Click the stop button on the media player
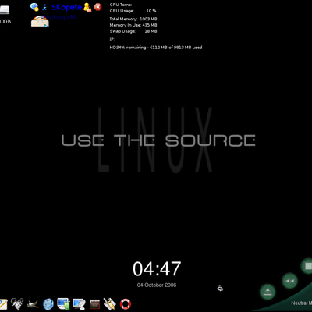312x312 pixels. 307,266
